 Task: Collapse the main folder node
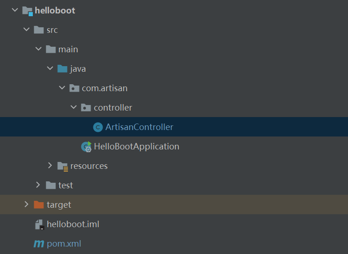[38, 49]
